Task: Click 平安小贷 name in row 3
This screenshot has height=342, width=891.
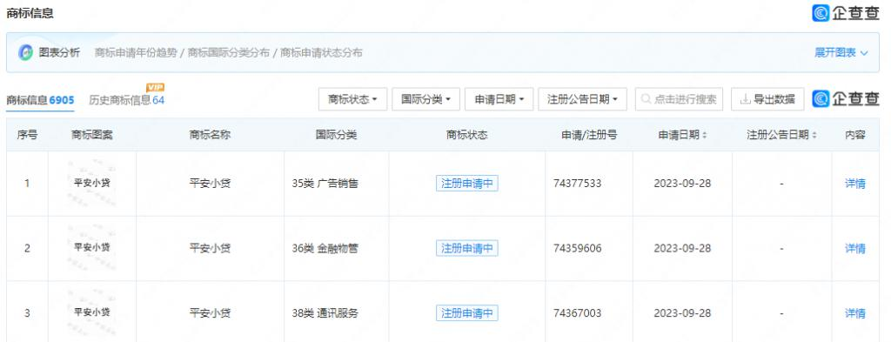Action: click(x=210, y=313)
